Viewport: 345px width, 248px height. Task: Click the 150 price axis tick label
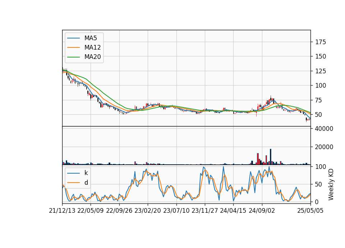[x=321, y=56]
